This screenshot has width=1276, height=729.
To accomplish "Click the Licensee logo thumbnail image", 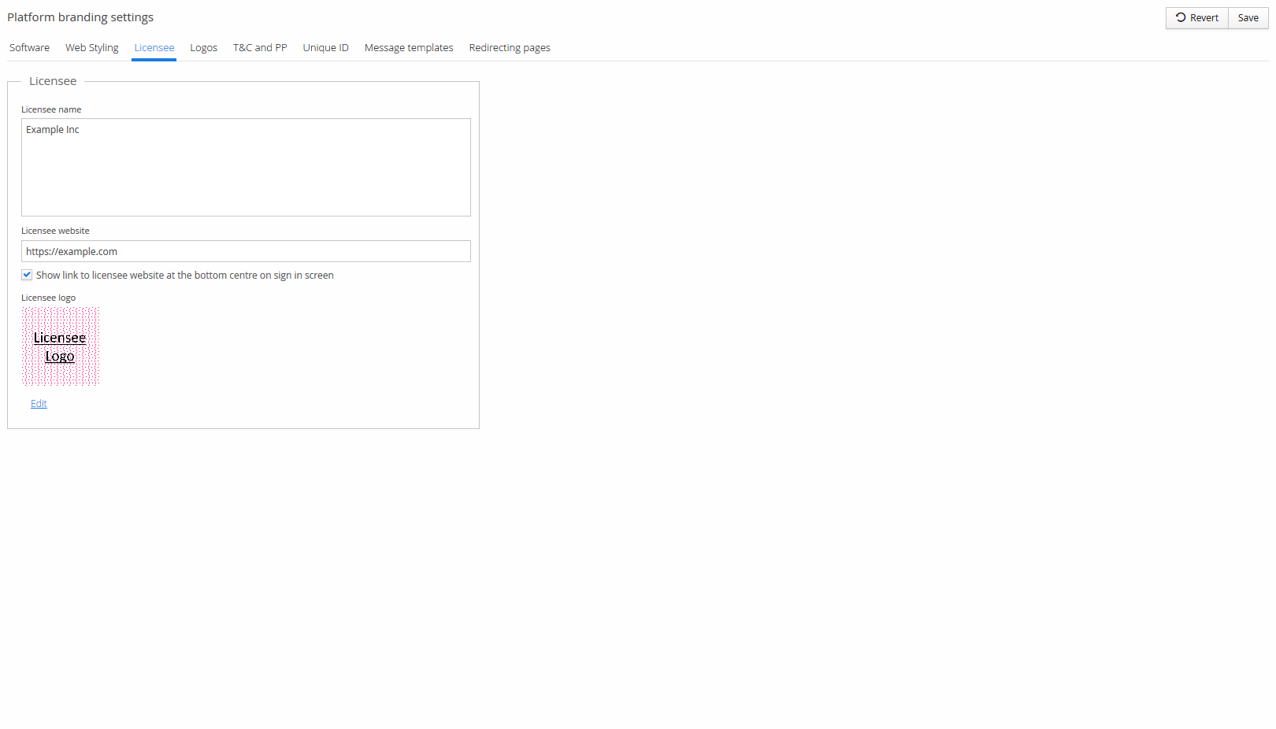I will coord(60,346).
